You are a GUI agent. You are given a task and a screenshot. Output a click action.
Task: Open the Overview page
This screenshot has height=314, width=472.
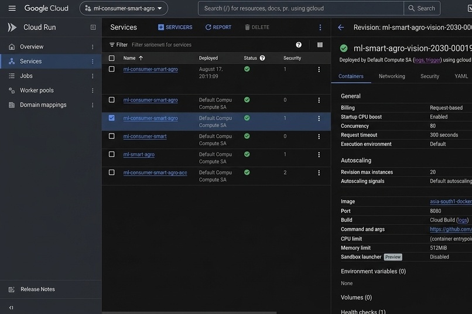[x=32, y=47]
